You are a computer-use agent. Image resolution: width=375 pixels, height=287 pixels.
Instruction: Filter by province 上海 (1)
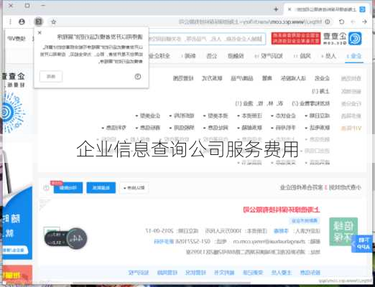coord(320,91)
